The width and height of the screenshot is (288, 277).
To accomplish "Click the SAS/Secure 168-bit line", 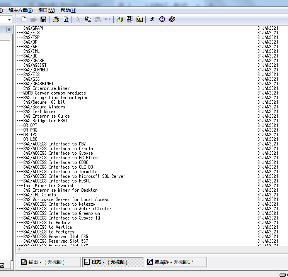I will tap(41, 102).
